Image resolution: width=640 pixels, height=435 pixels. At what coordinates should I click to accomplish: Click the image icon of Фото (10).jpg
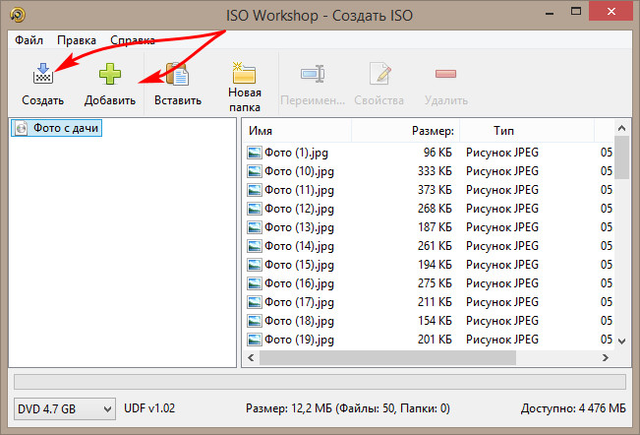(x=255, y=171)
